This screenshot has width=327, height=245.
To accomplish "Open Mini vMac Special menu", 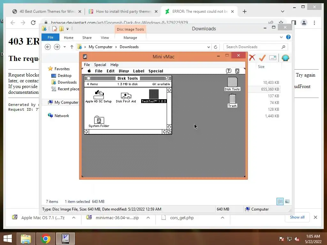I will (100, 64).
